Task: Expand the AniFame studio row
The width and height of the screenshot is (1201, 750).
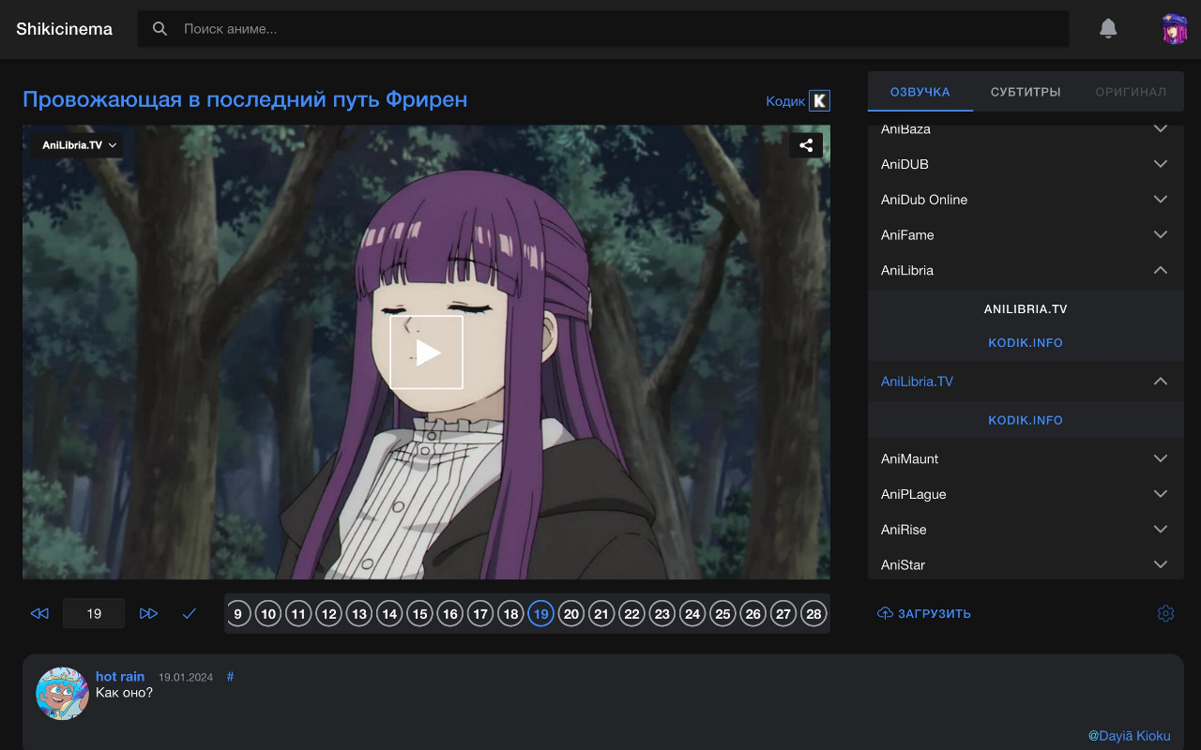Action: (1026, 235)
